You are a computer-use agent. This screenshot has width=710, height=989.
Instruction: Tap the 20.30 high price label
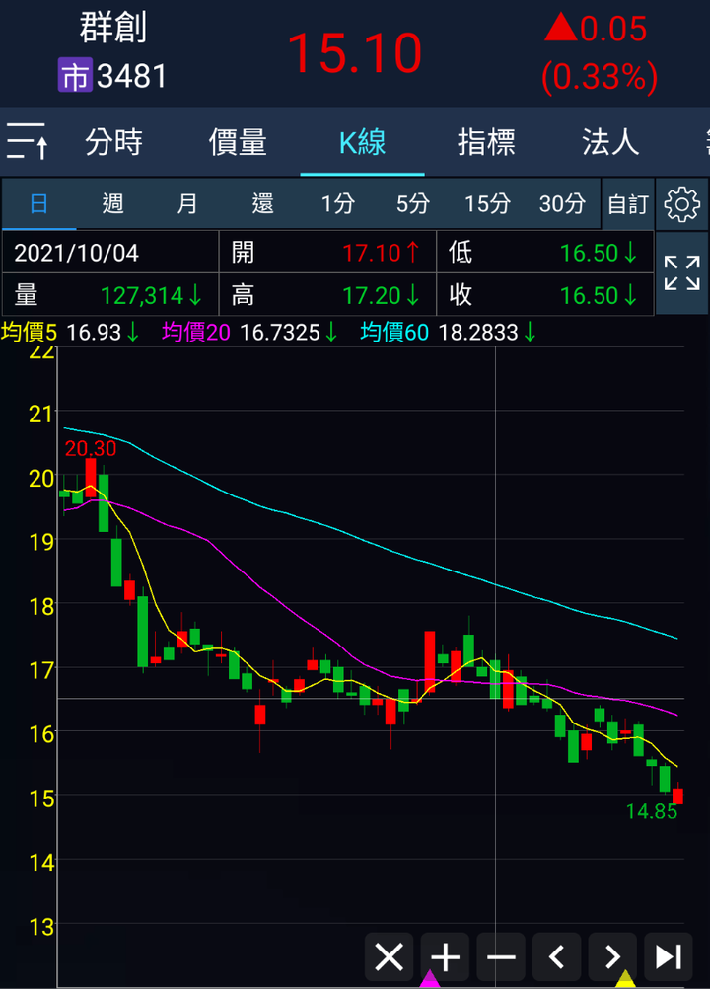(x=91, y=448)
